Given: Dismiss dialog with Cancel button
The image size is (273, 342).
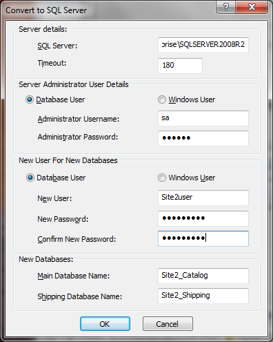Looking at the screenshot, I should (x=168, y=324).
